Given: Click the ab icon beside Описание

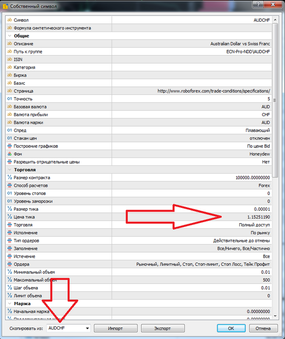Looking at the screenshot, I should [9, 43].
